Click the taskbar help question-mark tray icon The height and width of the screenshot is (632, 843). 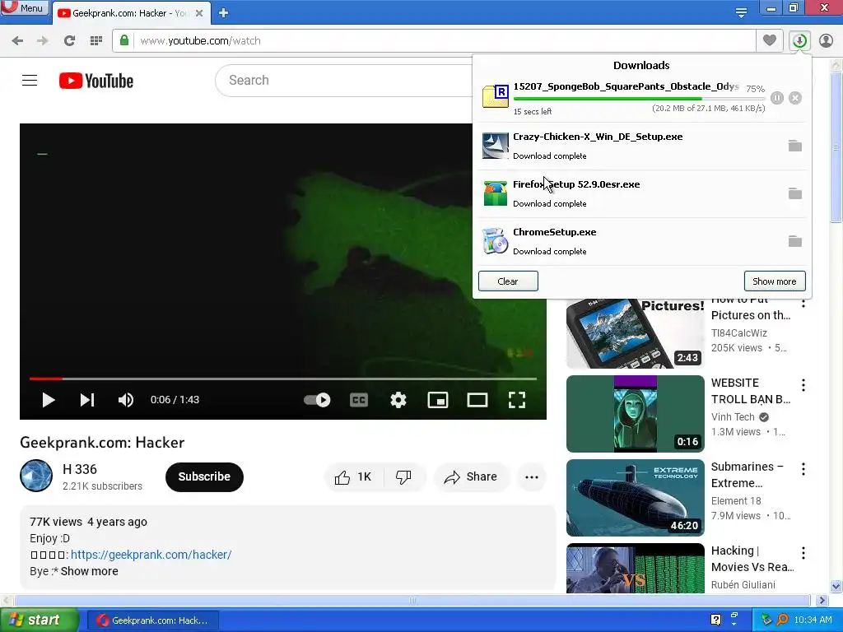(x=715, y=620)
